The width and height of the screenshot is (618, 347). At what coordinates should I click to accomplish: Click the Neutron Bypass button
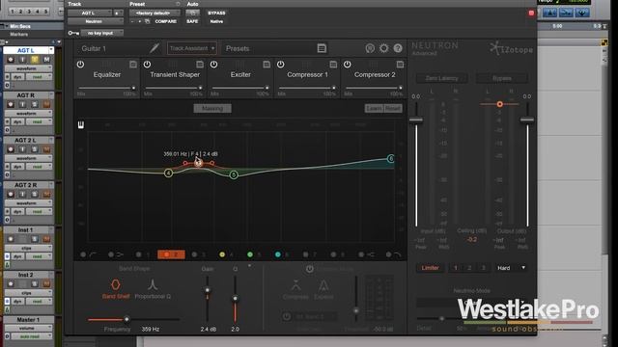pyautogui.click(x=502, y=78)
